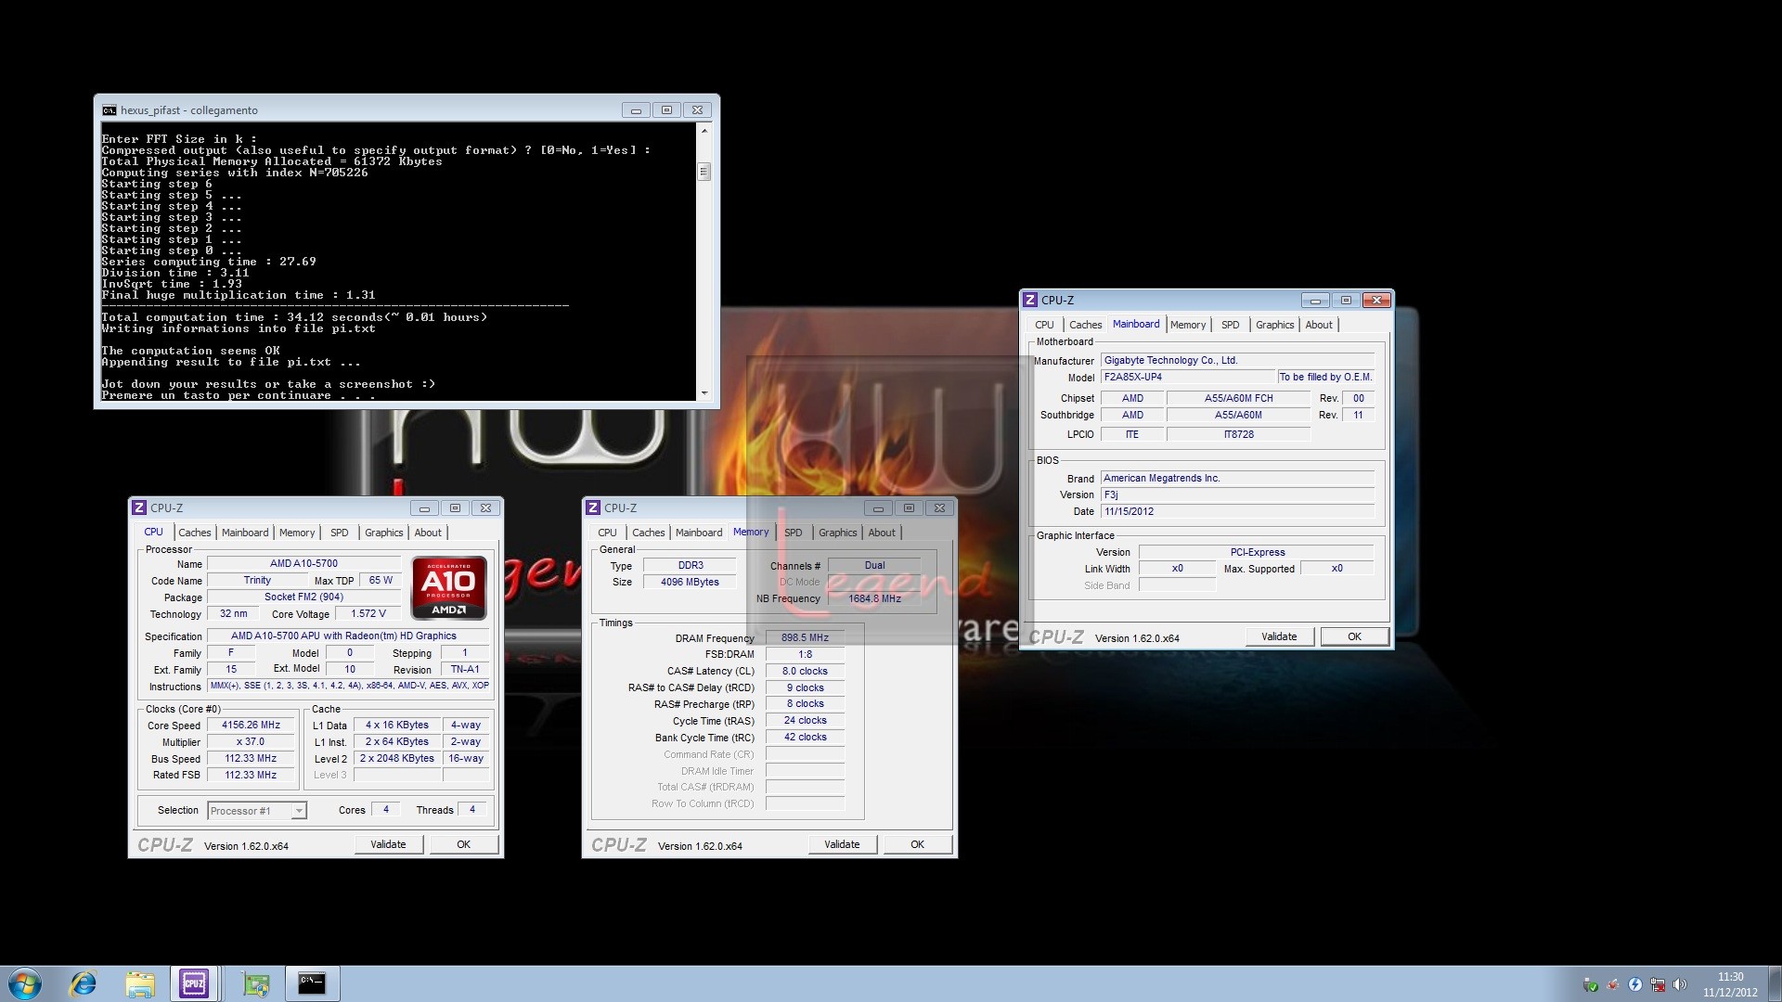Click the red atom tray icon
The image size is (1782, 1002).
1613,984
